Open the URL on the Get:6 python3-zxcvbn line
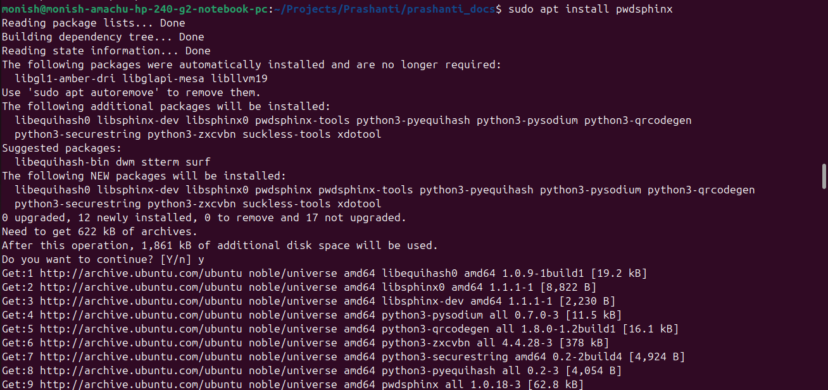 pyautogui.click(x=141, y=343)
